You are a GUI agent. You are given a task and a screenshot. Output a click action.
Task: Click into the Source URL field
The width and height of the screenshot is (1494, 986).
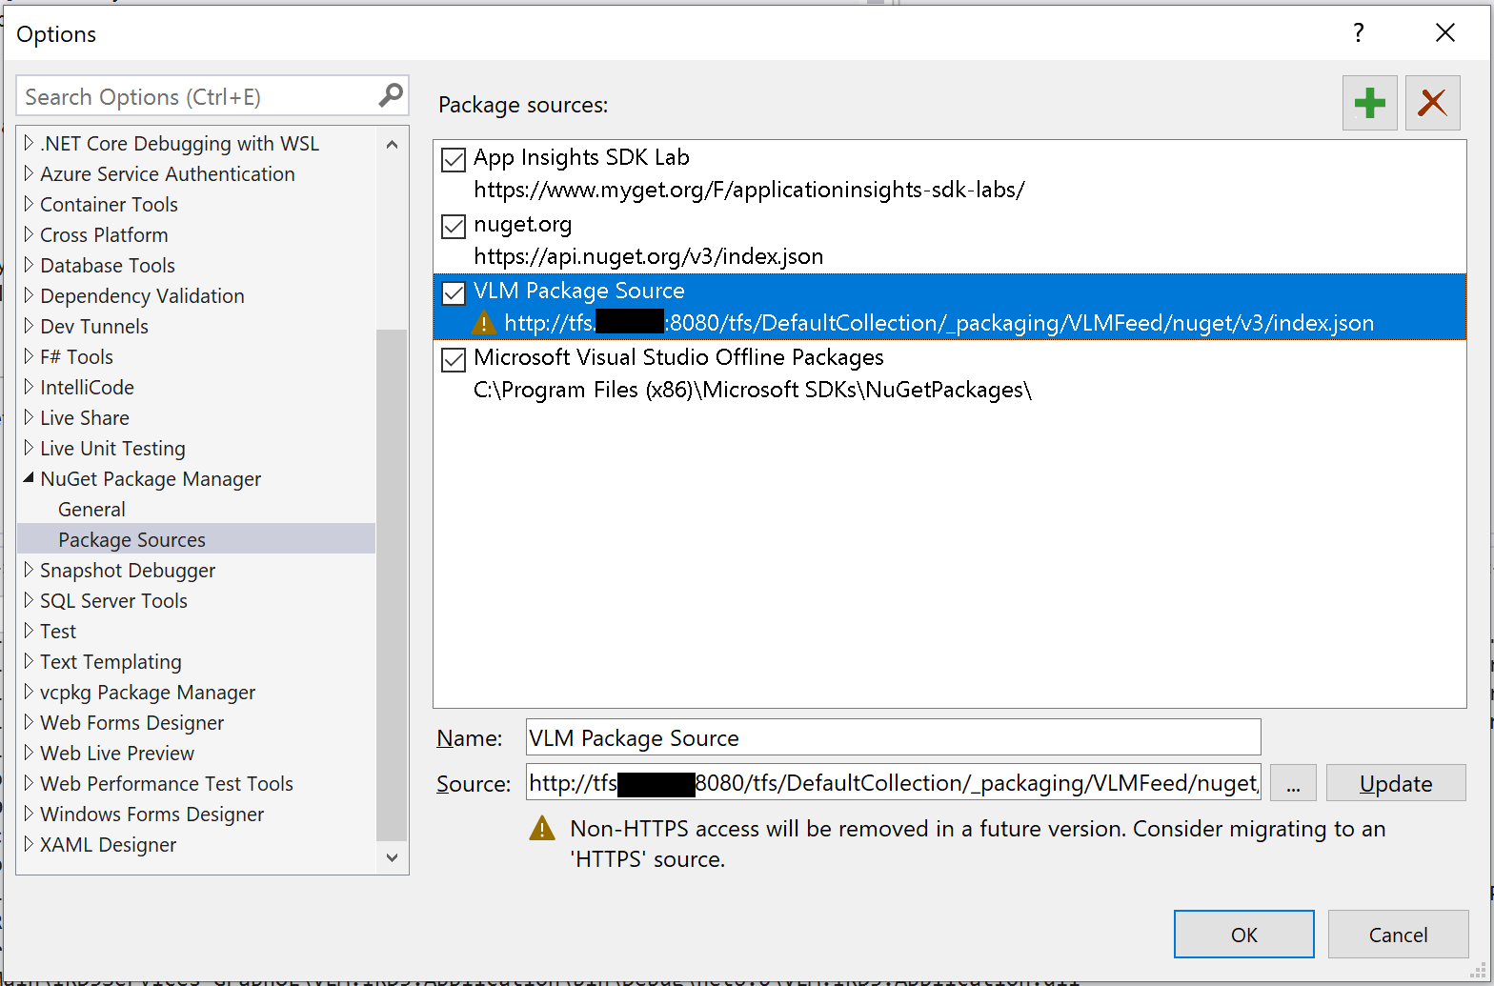[893, 783]
